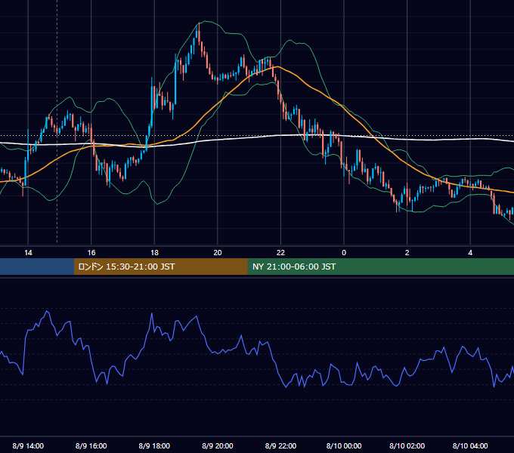Click the '8/10 04:00' date label
Screen dimensions: 514x453
pos(470,445)
